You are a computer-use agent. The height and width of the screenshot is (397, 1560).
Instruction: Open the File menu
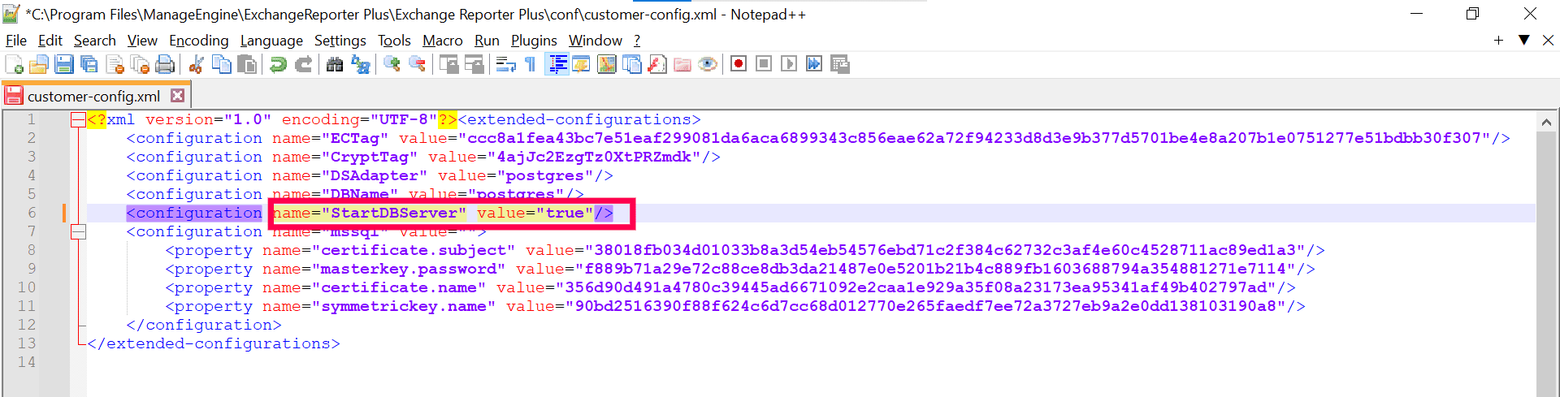[15, 41]
